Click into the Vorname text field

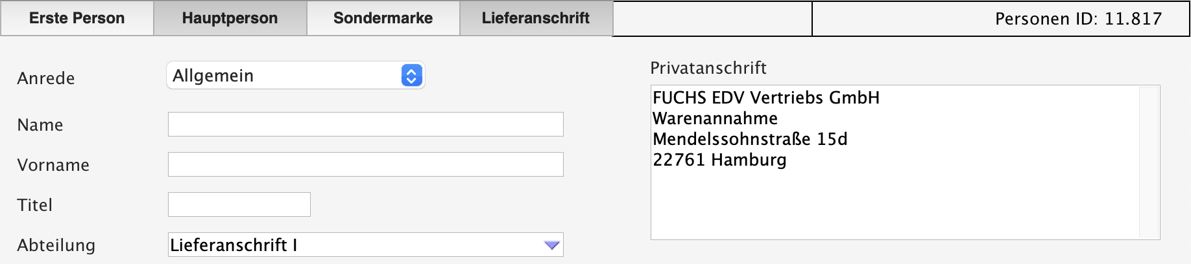pos(365,164)
